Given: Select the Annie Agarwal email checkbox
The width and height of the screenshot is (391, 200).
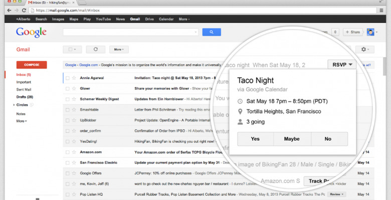Looking at the screenshot, I should 67,78.
